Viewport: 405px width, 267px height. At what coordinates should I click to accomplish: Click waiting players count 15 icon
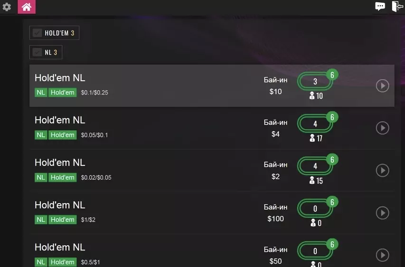316,181
